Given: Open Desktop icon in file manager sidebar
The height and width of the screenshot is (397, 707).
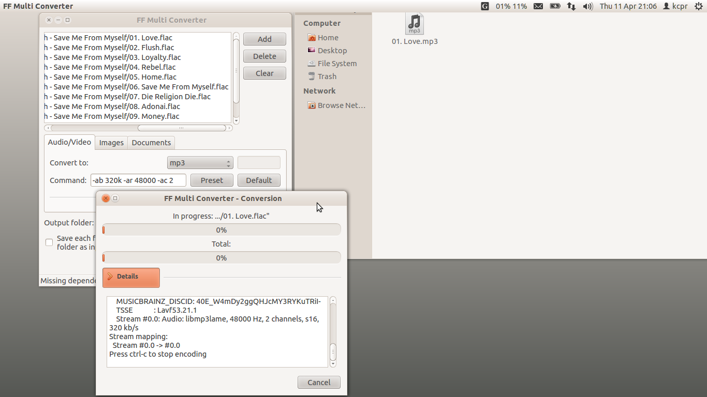Looking at the screenshot, I should point(312,51).
